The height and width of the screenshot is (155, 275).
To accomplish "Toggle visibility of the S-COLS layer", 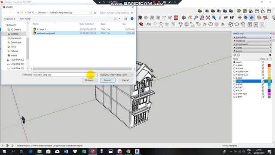I will (263, 78).
